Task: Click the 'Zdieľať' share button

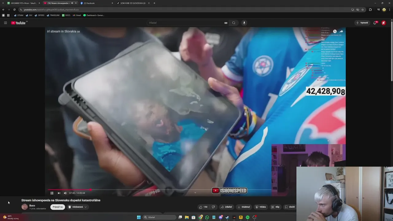Action: 227,207
